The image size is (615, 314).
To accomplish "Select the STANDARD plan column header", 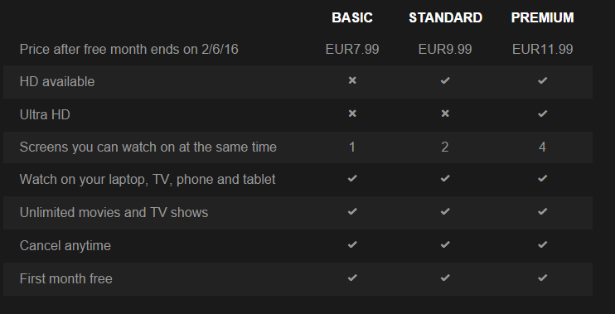I will click(x=446, y=17).
